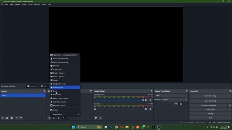
Task: Mute Mic/Aux with the speaker icon
Action: 146,109
